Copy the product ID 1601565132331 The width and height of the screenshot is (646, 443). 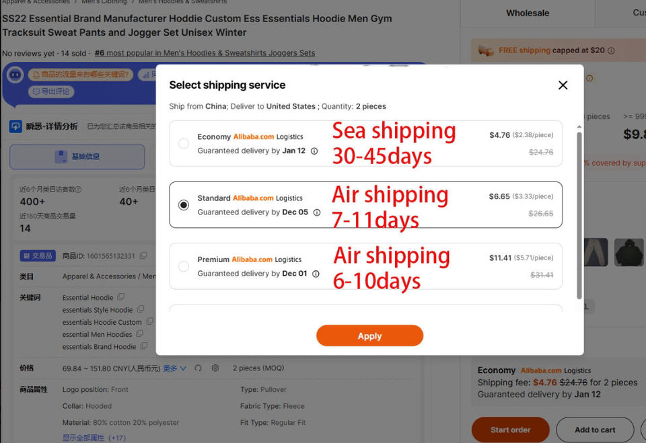tap(142, 256)
